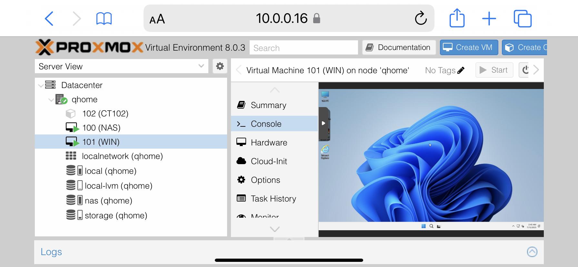The image size is (578, 267).
Task: Reload the page with the refresh icon
Action: 421,18
